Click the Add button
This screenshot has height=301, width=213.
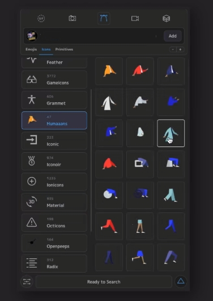click(173, 36)
